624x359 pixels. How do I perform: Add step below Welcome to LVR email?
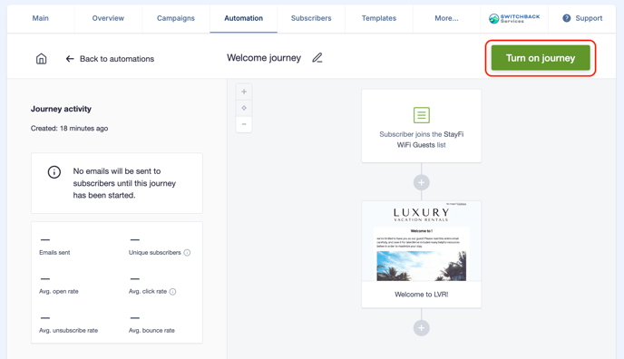coord(422,328)
